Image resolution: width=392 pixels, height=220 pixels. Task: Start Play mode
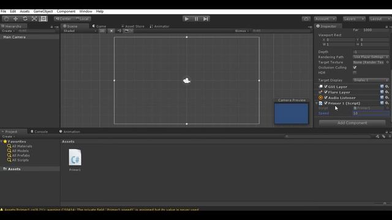pos(186,19)
